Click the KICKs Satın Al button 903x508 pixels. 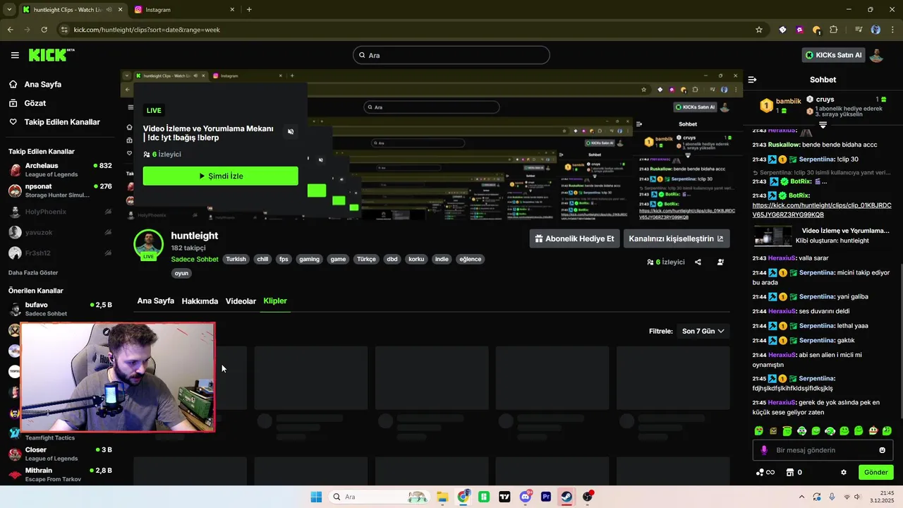tap(833, 55)
